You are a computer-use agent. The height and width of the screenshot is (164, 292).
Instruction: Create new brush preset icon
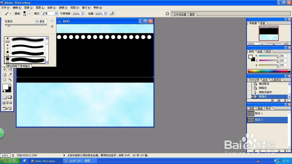(x=52, y=26)
